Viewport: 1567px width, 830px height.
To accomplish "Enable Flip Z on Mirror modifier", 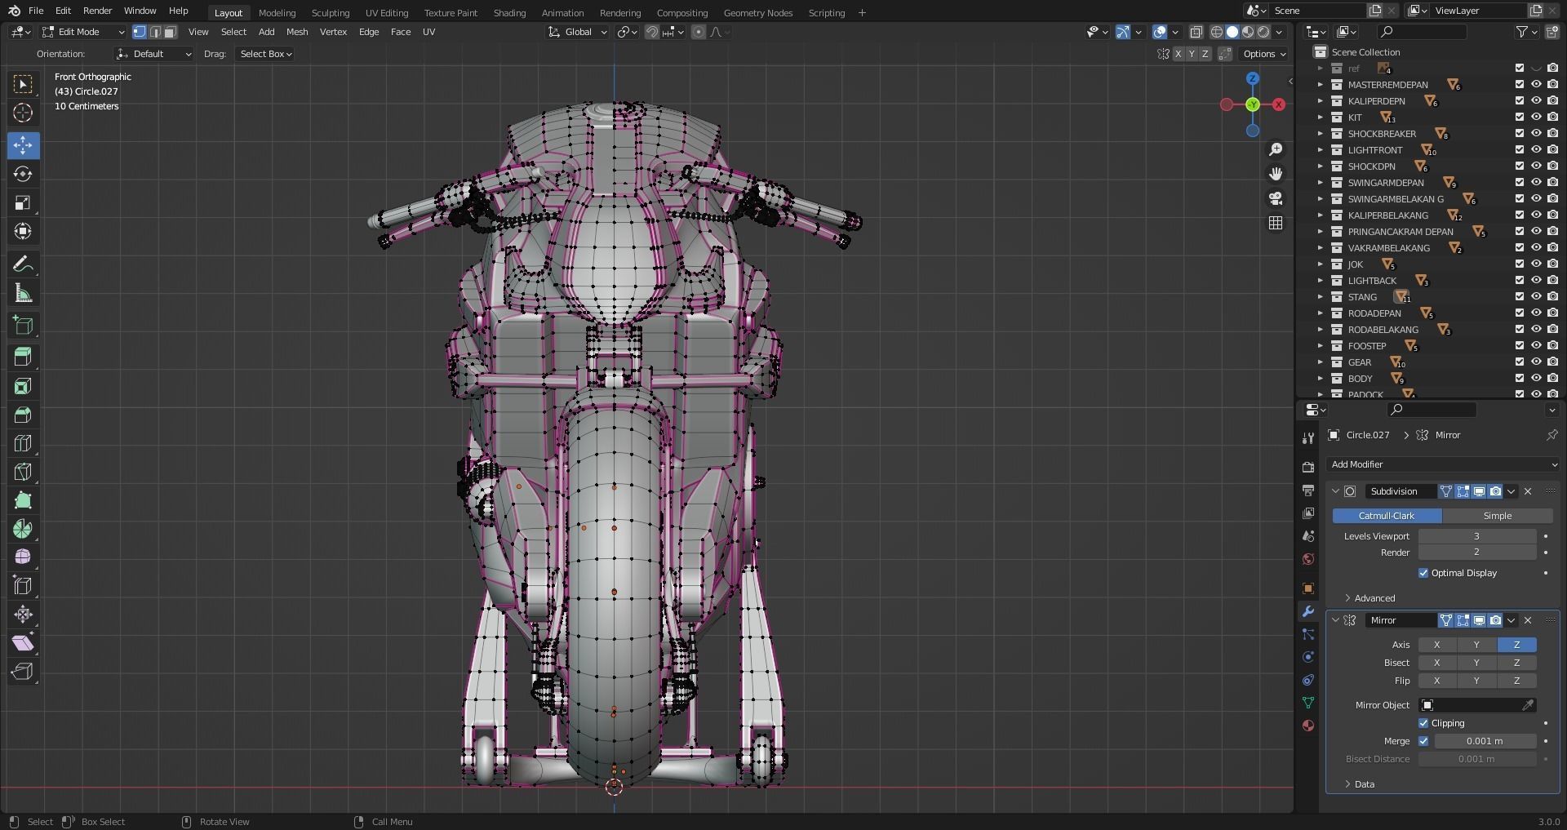I will (x=1516, y=681).
